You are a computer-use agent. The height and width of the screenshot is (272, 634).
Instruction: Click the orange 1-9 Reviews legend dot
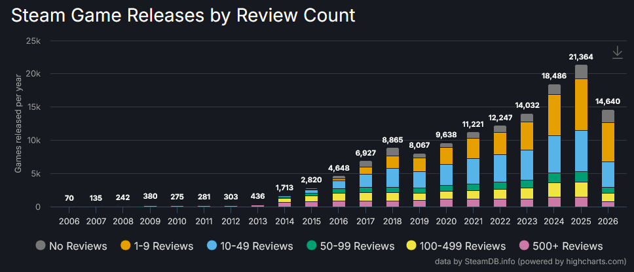coord(126,245)
